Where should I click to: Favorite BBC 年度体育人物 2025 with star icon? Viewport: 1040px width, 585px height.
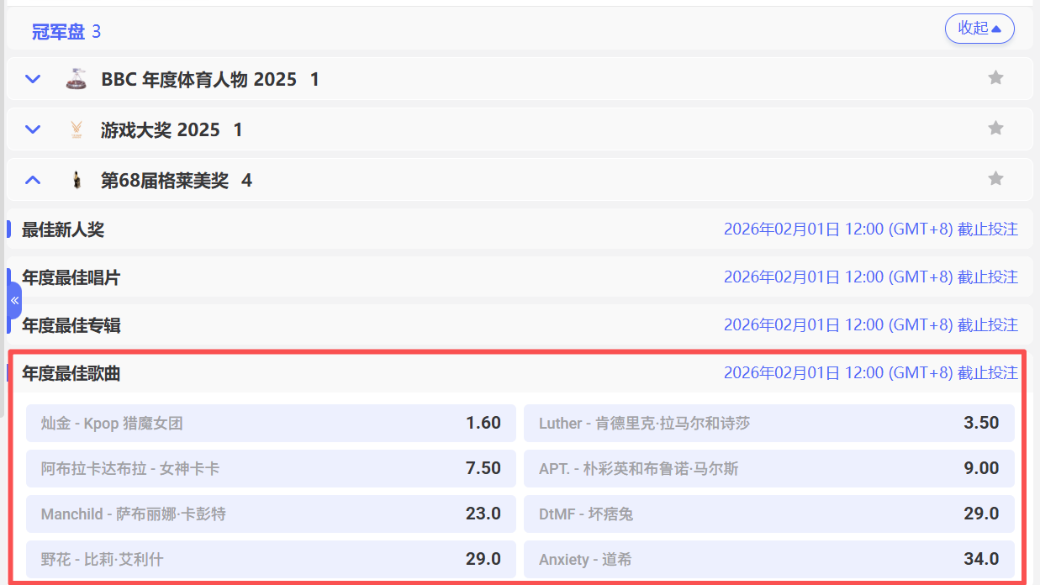995,78
